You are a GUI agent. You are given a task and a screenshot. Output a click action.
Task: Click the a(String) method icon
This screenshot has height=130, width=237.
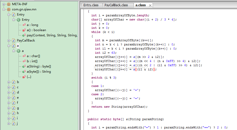point(24,66)
